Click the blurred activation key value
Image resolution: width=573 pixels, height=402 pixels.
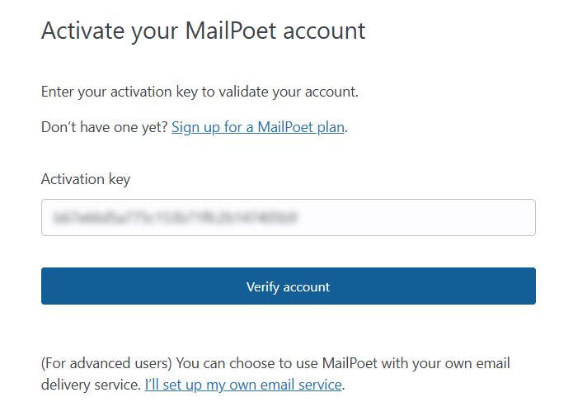pyautogui.click(x=175, y=218)
